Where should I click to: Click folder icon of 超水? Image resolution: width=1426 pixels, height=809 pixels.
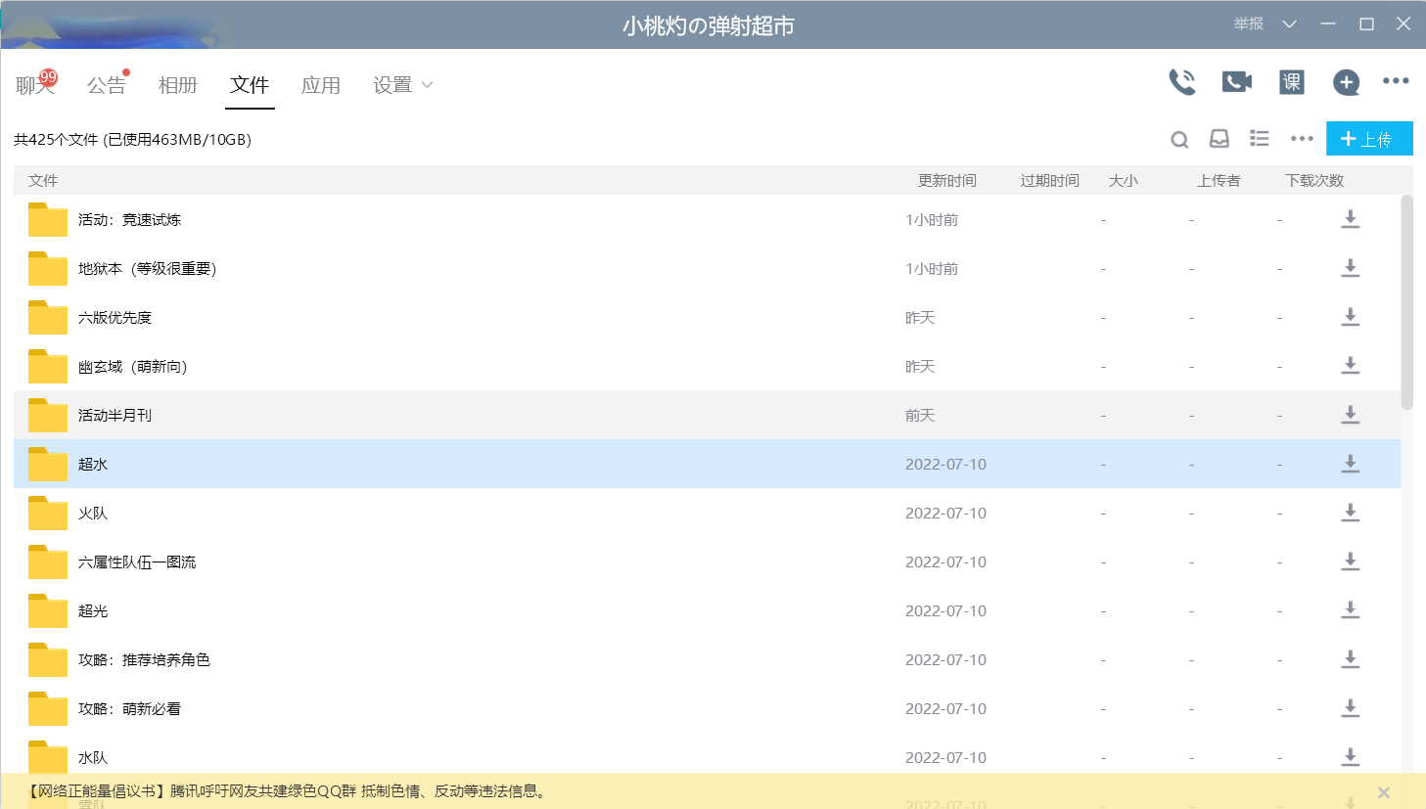pos(48,464)
